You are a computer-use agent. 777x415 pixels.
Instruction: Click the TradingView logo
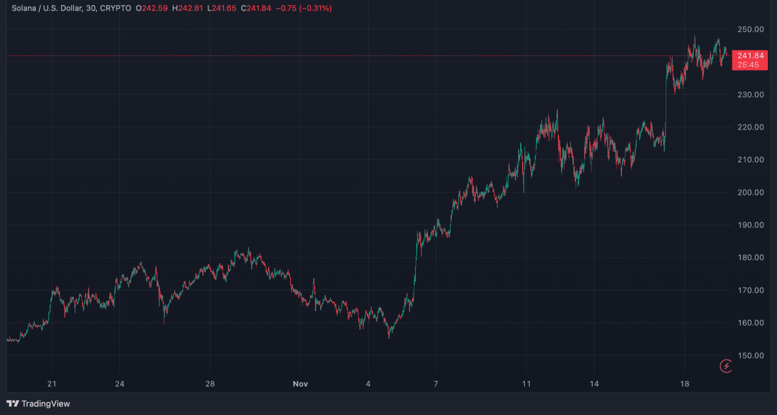38,404
